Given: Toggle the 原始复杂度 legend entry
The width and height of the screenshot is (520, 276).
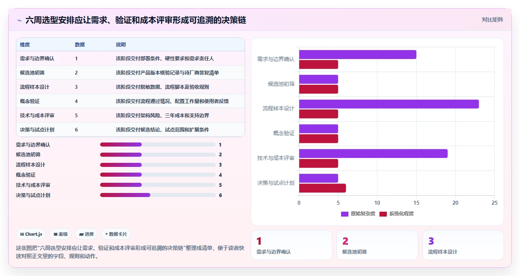Looking at the screenshot, I should pyautogui.click(x=358, y=214).
